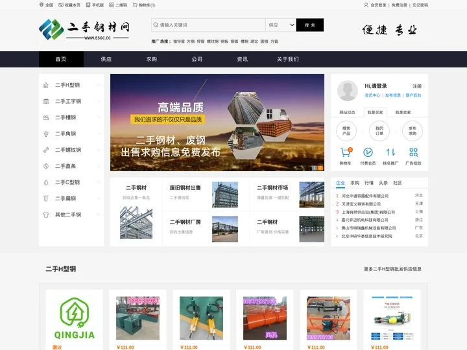Go to banner slide 2 indicator

click(x=320, y=168)
